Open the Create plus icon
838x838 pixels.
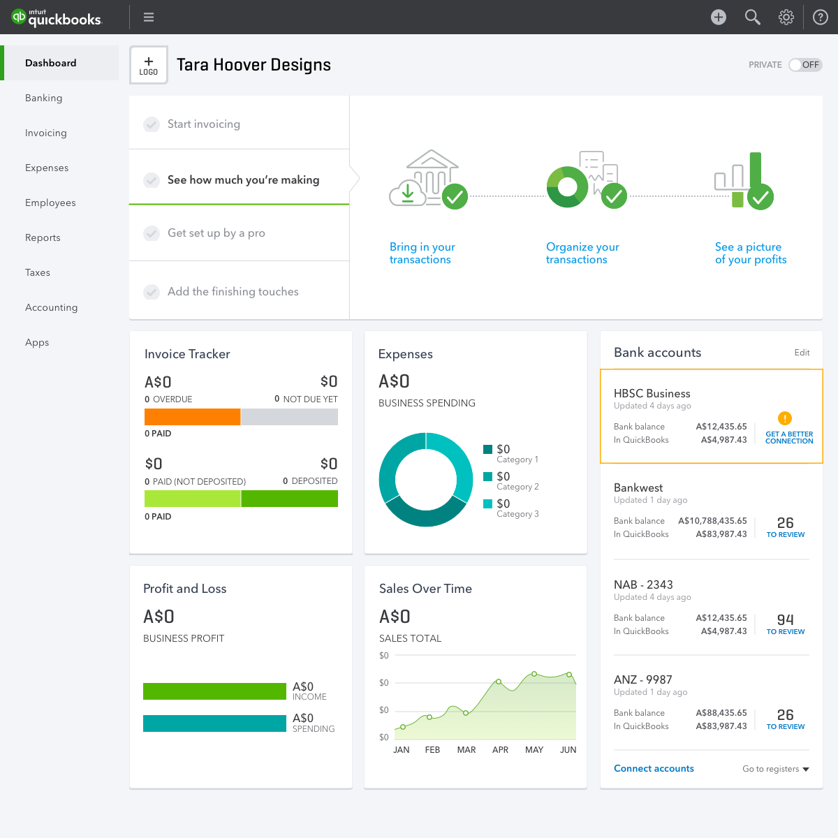(x=719, y=17)
